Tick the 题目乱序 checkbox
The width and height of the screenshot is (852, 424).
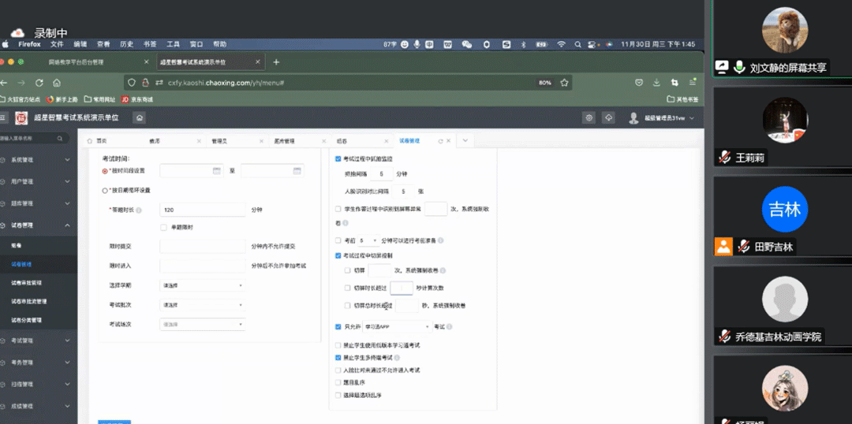pyautogui.click(x=338, y=382)
